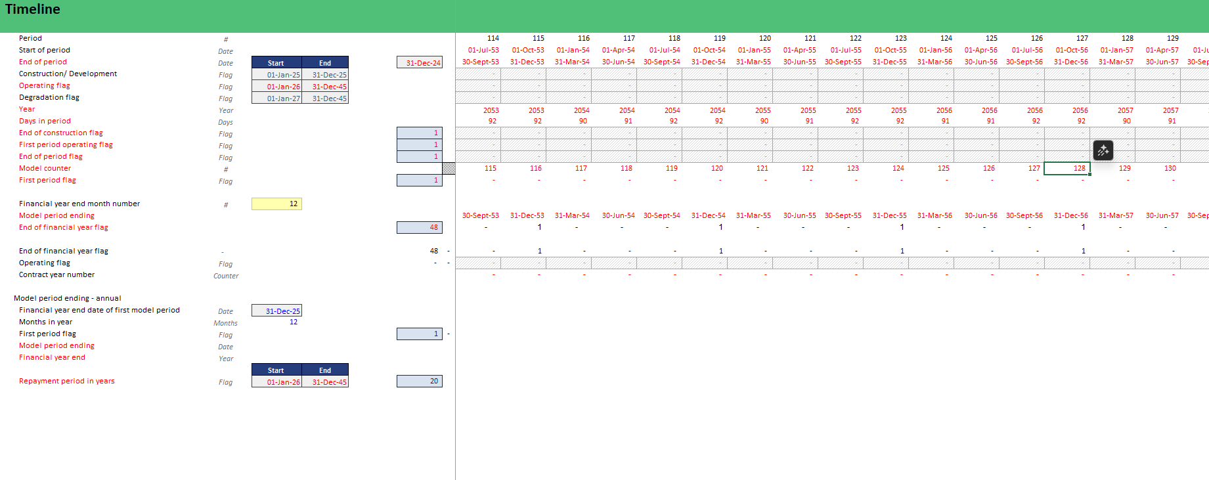This screenshot has width=1209, height=480.
Task: Select the End of construction flag total cell
Action: tap(420, 133)
